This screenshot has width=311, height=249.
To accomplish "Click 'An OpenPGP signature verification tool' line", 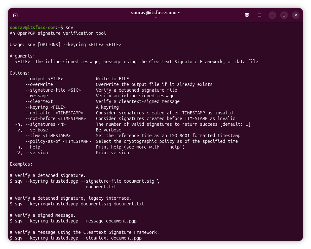I will coord(58,33).
